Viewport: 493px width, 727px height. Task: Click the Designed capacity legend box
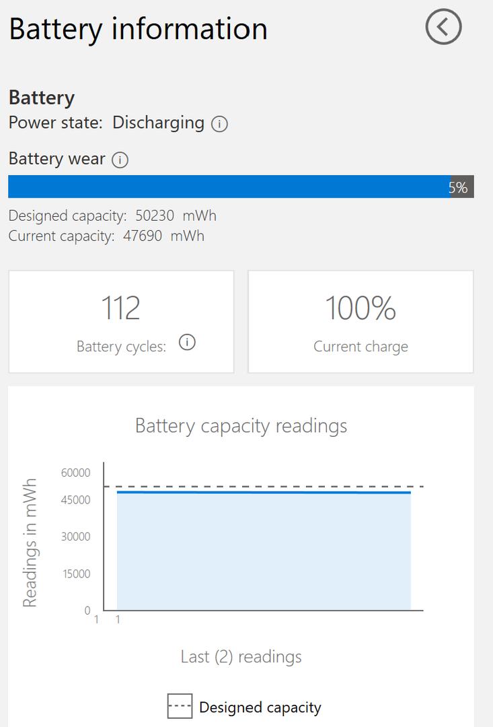180,706
